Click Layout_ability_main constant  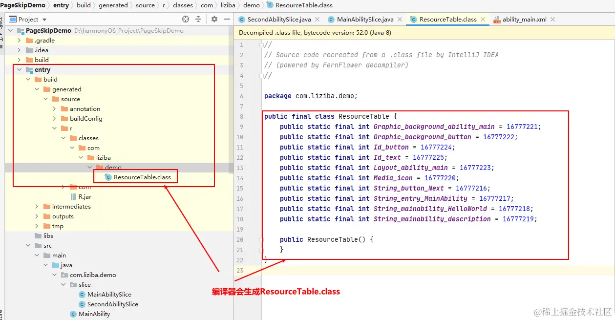click(411, 168)
